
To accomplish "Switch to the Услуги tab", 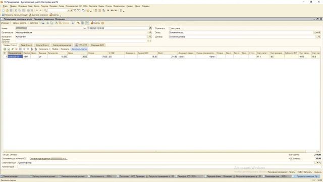I will pyautogui.click(x=42, y=45).
